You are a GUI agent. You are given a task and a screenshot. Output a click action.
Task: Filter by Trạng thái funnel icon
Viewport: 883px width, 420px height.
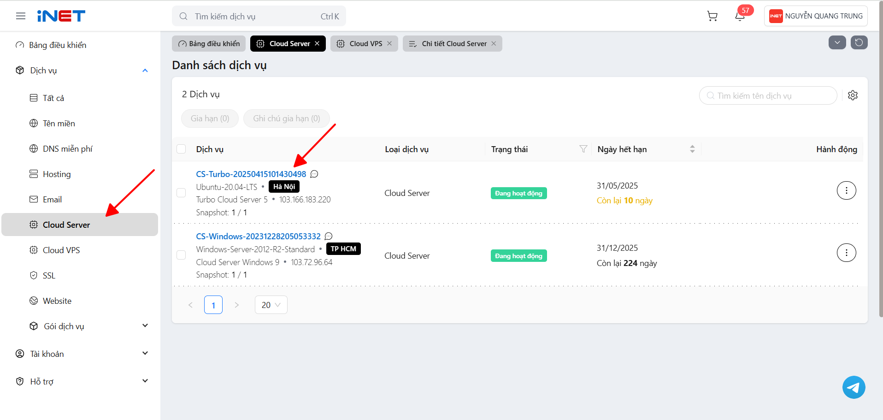pos(583,149)
